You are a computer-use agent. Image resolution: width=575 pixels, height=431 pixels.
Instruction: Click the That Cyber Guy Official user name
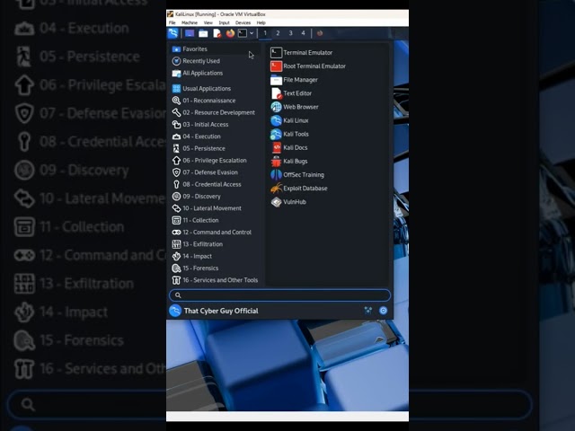[x=221, y=312]
